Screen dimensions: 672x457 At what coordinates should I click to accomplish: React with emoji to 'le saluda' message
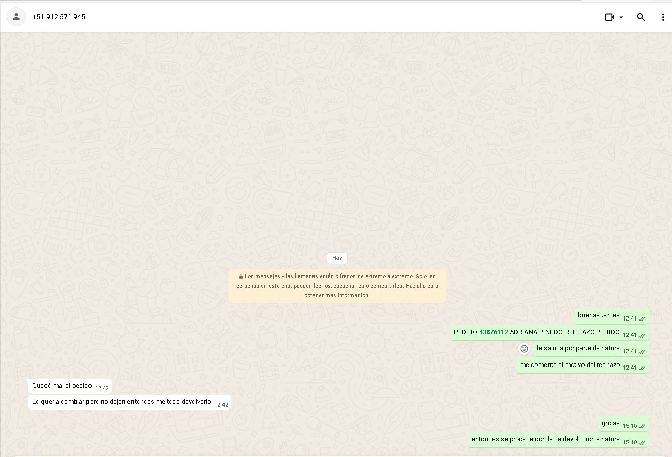coord(524,349)
